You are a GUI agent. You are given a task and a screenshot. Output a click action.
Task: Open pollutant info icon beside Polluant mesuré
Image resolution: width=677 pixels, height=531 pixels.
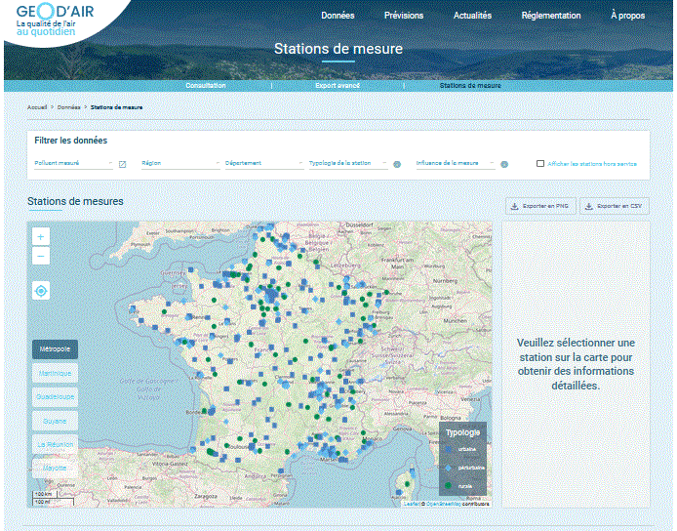pos(122,164)
